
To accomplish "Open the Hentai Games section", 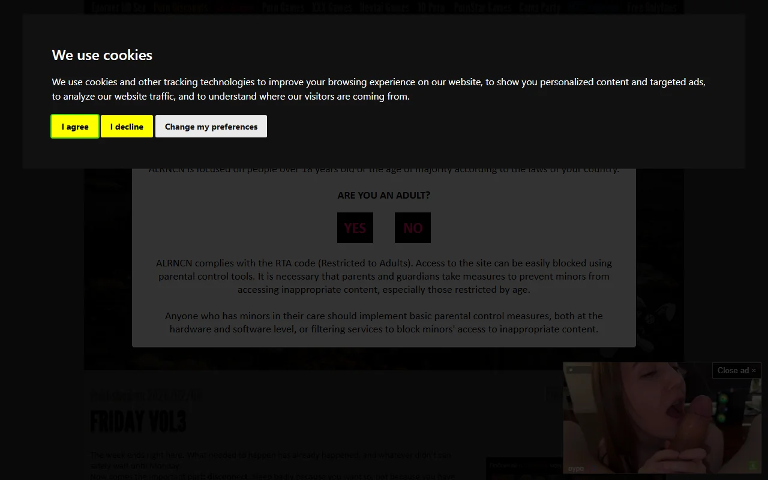I will click(x=385, y=7).
